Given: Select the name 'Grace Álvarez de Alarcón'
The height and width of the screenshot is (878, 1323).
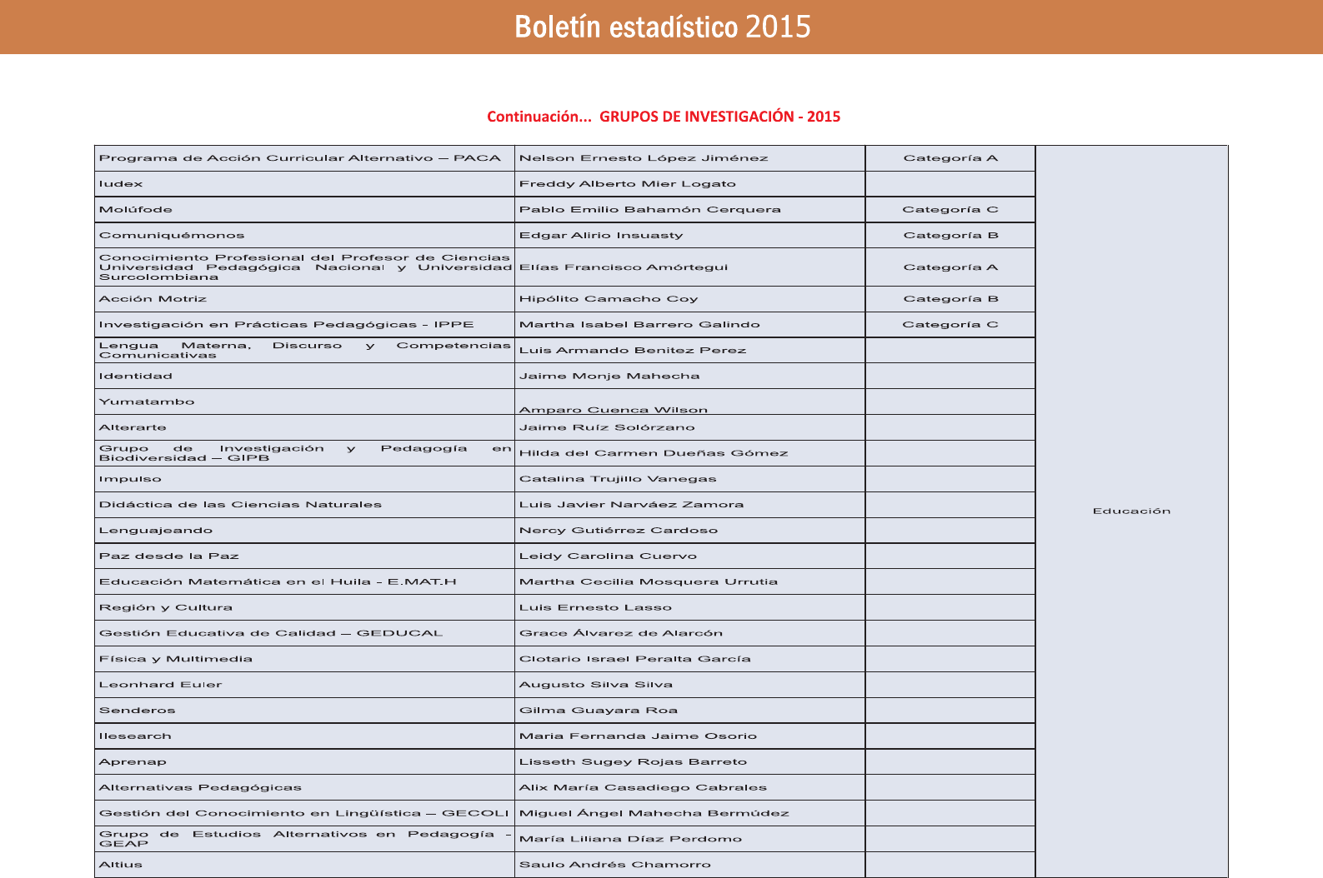Looking at the screenshot, I should 621,633.
